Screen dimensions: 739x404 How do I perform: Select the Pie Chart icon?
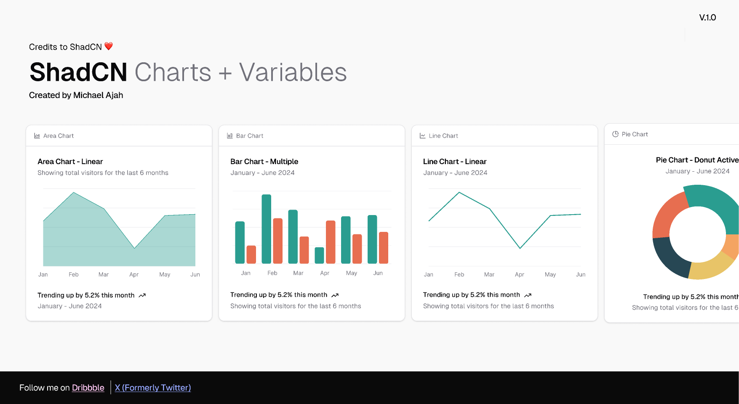(615, 134)
